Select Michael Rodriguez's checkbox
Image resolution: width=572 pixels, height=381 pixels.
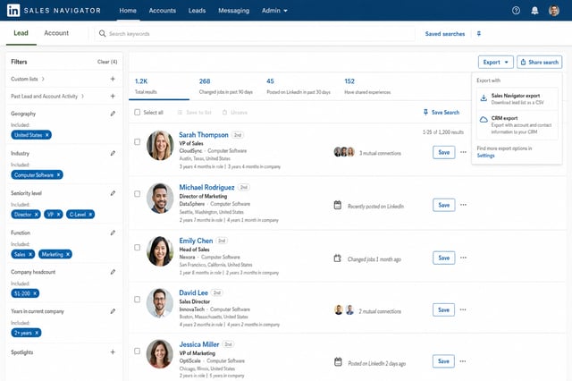click(x=137, y=194)
